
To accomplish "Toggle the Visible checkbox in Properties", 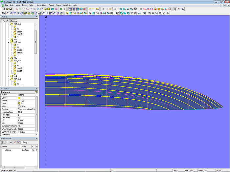I will point(19,101).
